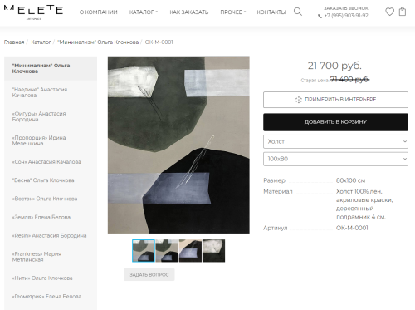Open "Минимализм" Ольга Клочкова breadcrumb
Screen dimensions: 415x310
(98, 42)
